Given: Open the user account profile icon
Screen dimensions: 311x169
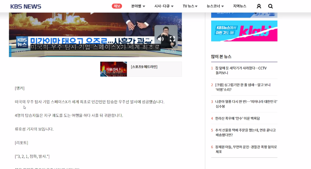Looking at the screenshot, I should click(x=259, y=6).
